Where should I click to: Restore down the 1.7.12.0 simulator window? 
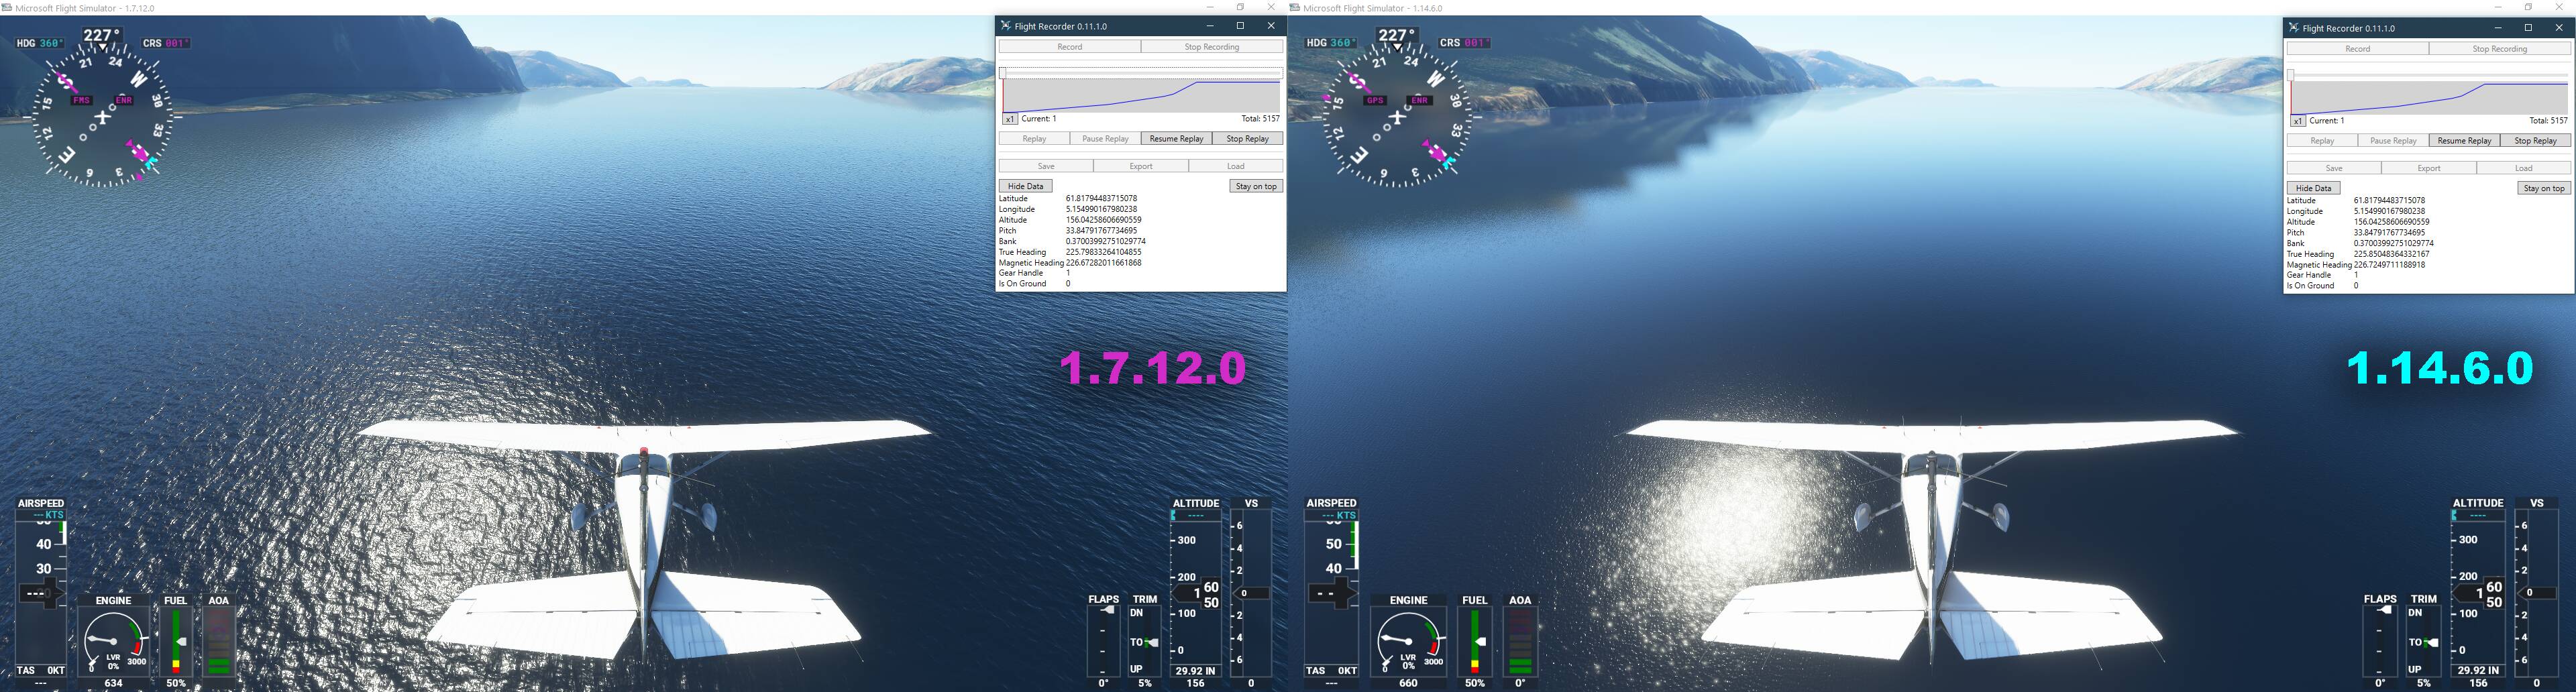point(1240,8)
